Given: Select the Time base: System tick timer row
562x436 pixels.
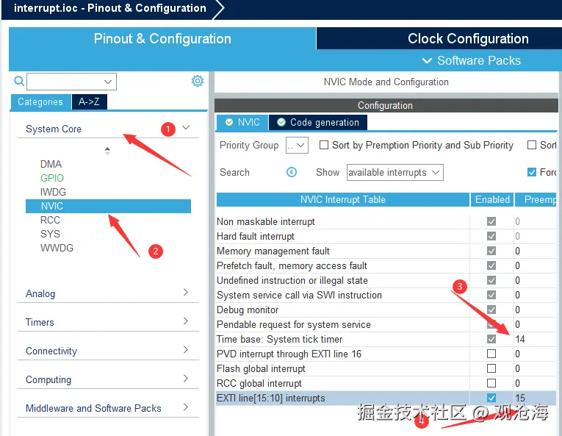Looking at the screenshot, I should (386, 339).
